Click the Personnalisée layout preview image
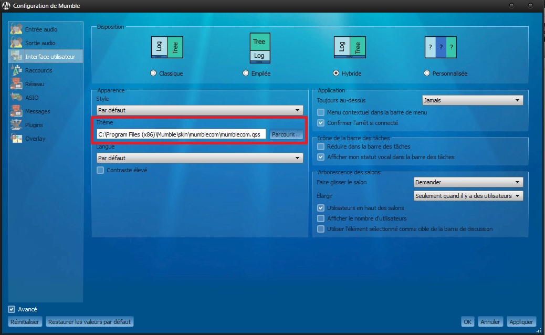 [441, 47]
